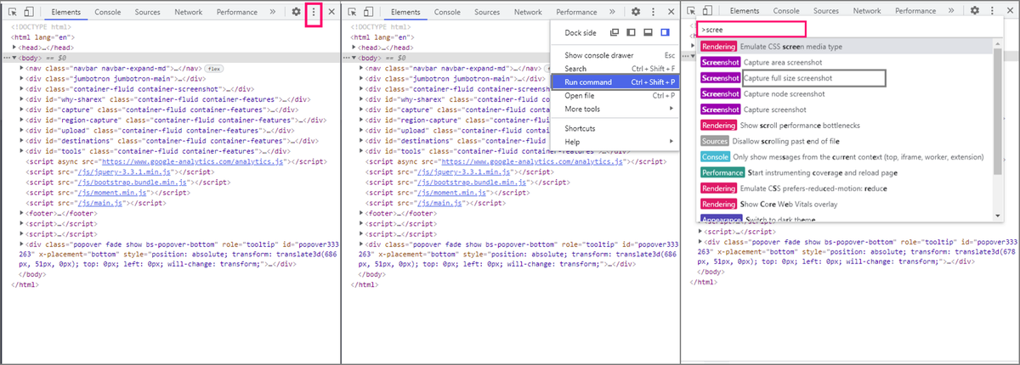
Task: Expand why-sharex div in left panel
Action: point(22,98)
